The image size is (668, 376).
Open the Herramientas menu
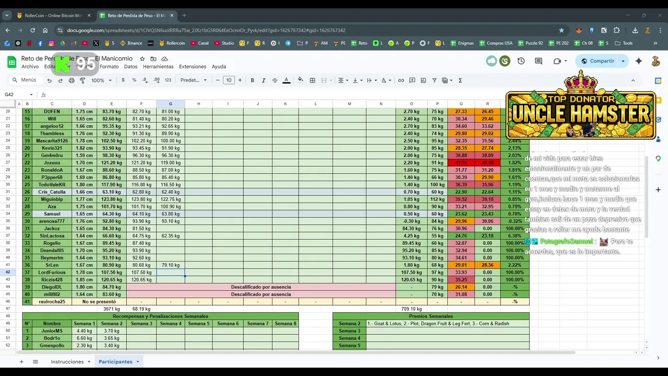pyautogui.click(x=158, y=67)
